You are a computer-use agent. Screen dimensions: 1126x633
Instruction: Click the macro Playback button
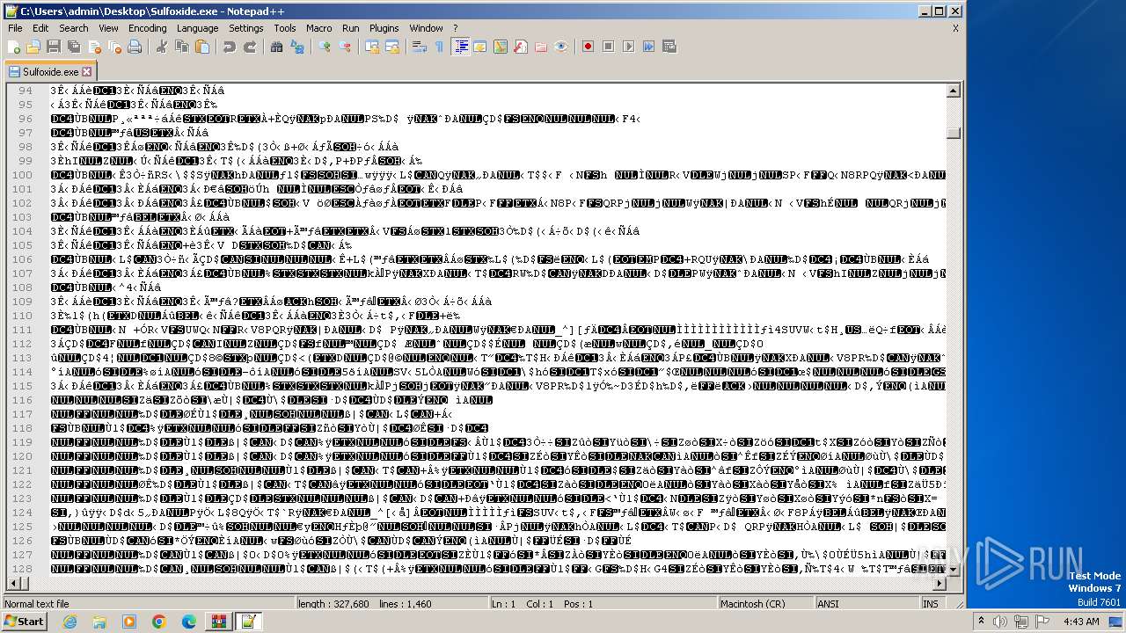click(x=629, y=47)
